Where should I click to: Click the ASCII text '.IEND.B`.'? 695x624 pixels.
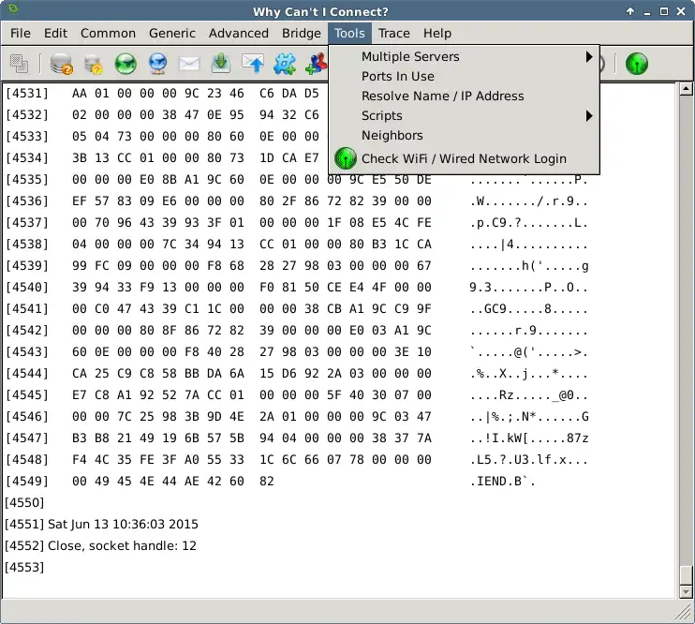[x=503, y=482]
